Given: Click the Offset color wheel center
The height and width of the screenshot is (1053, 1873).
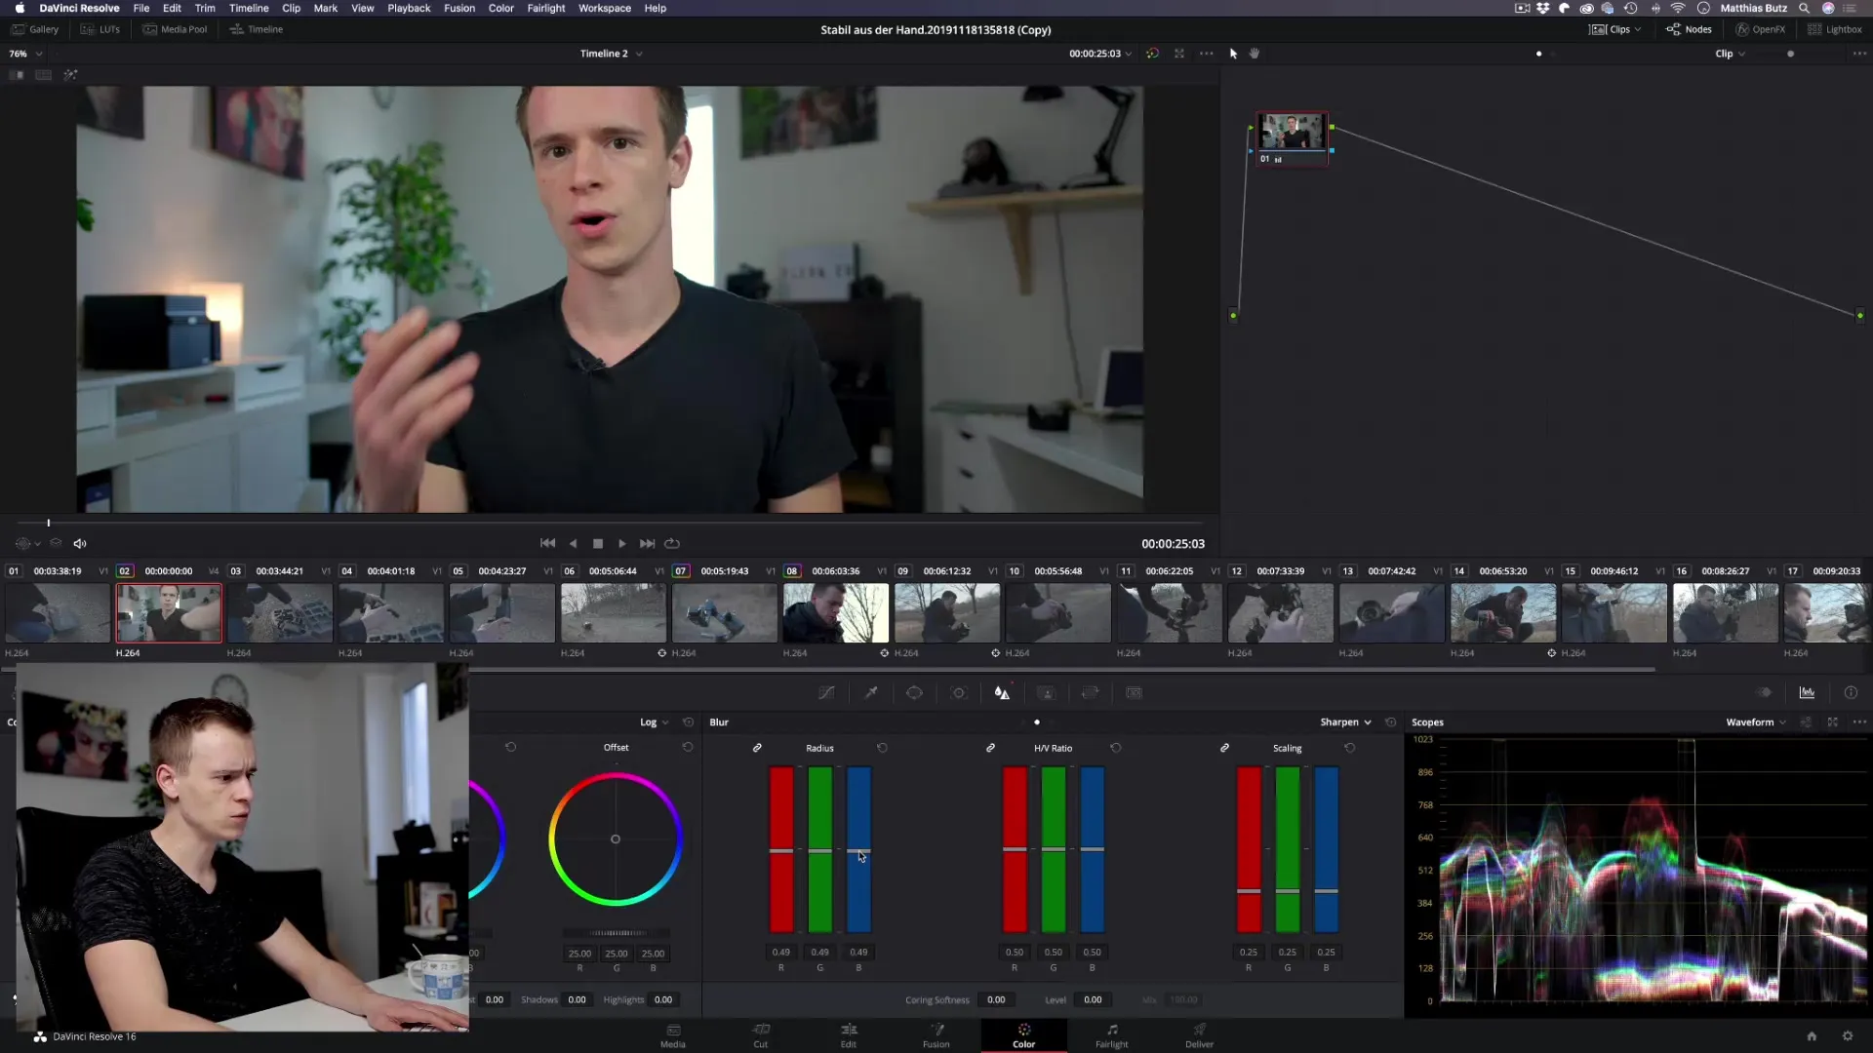Looking at the screenshot, I should click(616, 839).
